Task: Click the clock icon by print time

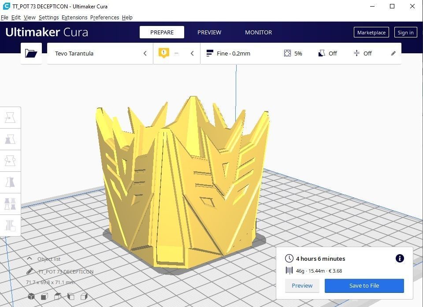Action: click(289, 259)
